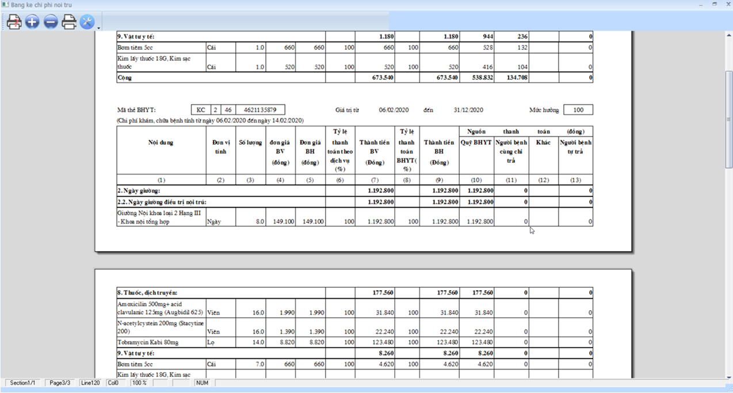Viewport: 733px width, 393px height.
Task: Select the 8. Thuốc, dịch truyền section heading
Action: coord(147,292)
